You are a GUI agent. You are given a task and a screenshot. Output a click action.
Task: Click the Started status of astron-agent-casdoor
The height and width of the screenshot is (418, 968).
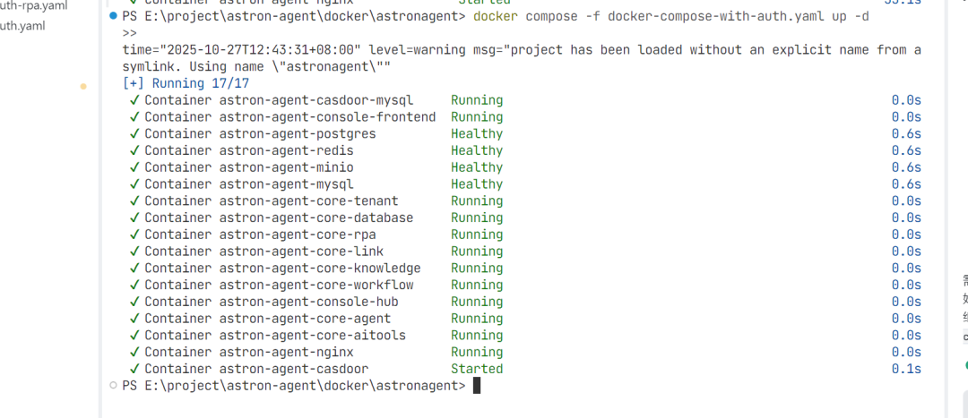click(477, 369)
